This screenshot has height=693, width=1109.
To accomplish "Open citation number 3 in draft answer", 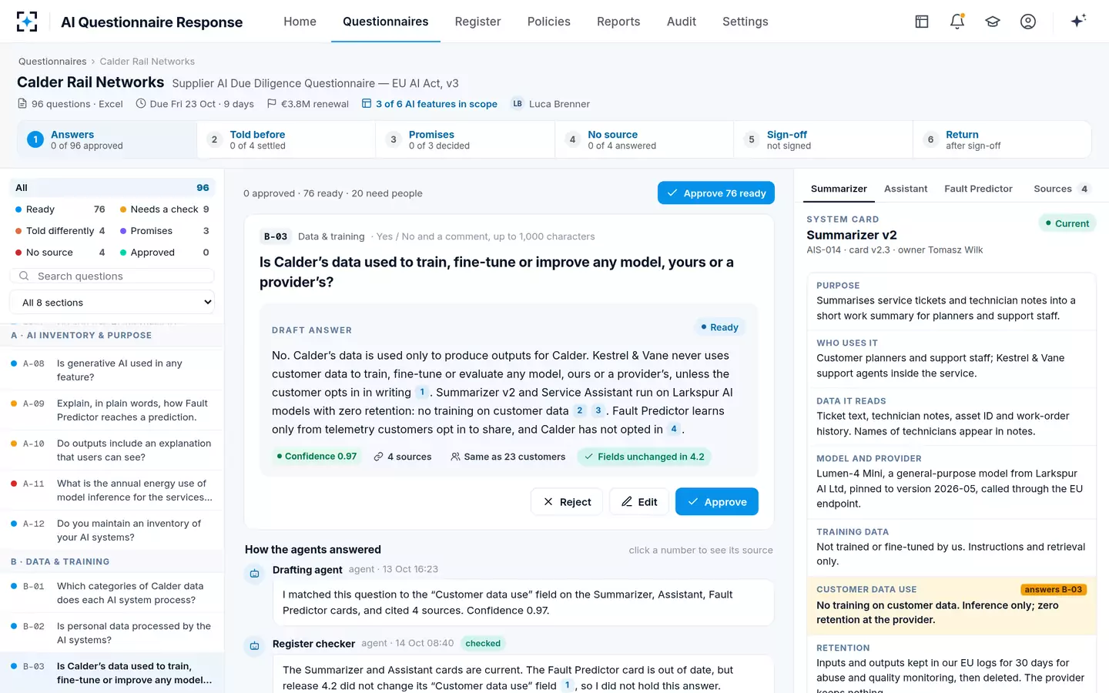I will pyautogui.click(x=598, y=410).
